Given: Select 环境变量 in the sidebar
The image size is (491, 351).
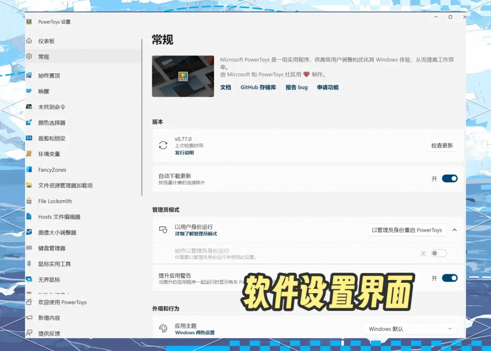Looking at the screenshot, I should tap(83, 154).
